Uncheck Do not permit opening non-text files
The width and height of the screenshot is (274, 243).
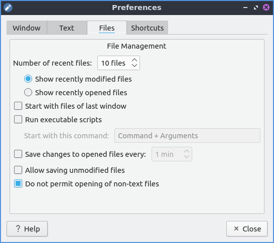click(x=18, y=184)
